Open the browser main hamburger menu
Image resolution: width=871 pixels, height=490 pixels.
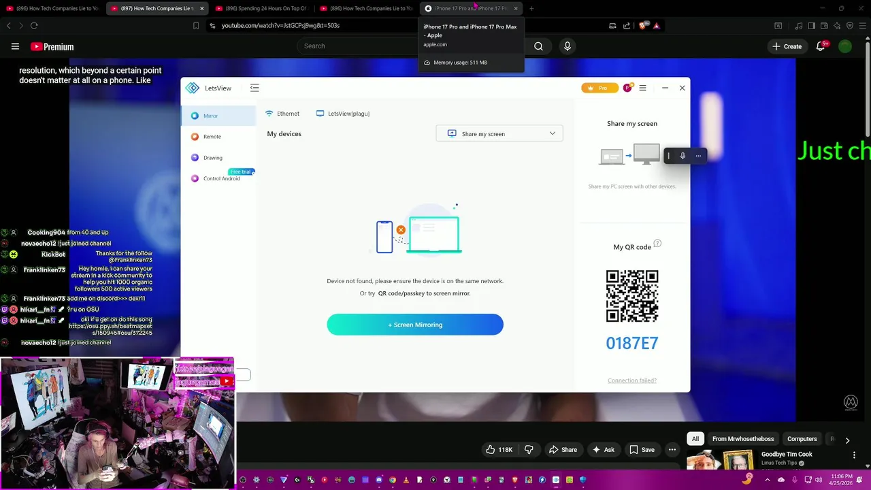[x=863, y=26]
